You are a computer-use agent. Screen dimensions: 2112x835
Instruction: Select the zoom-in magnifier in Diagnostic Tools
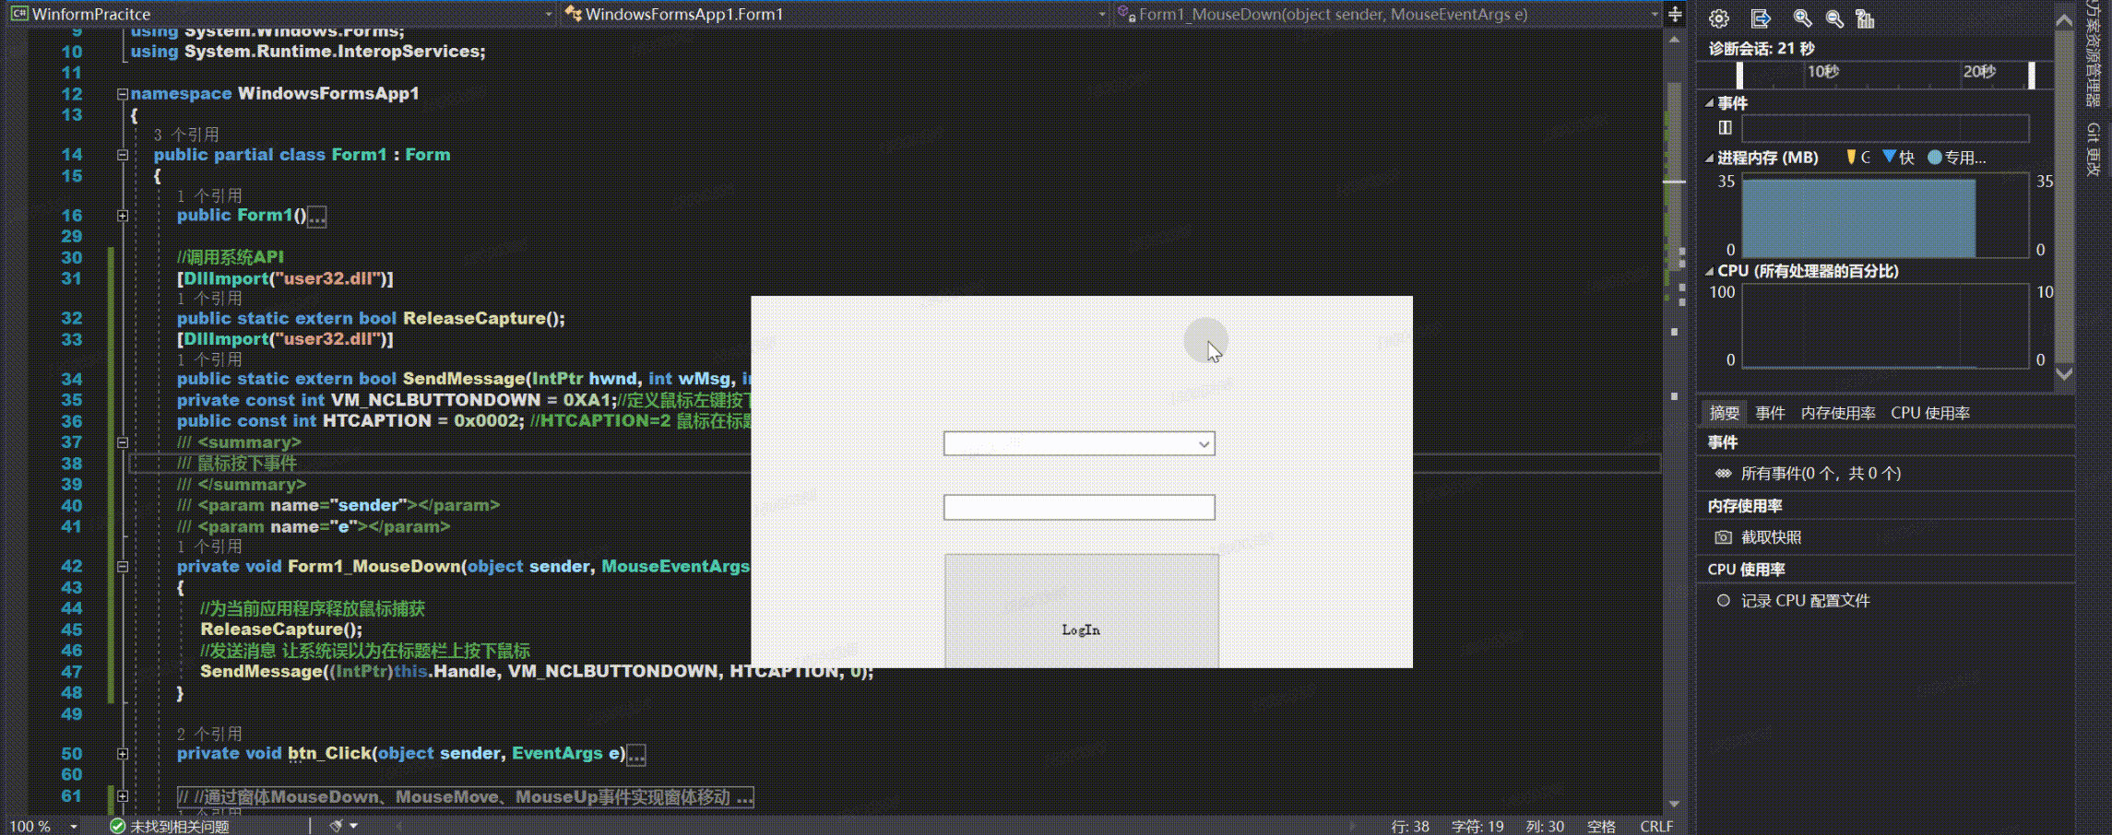point(1803,18)
